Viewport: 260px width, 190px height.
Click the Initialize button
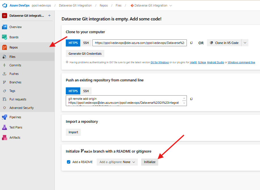(150, 162)
